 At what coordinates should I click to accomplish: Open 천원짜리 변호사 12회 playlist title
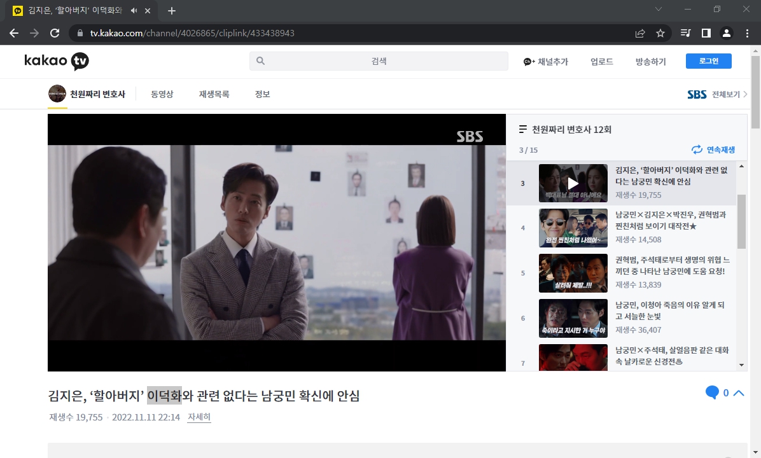point(572,130)
